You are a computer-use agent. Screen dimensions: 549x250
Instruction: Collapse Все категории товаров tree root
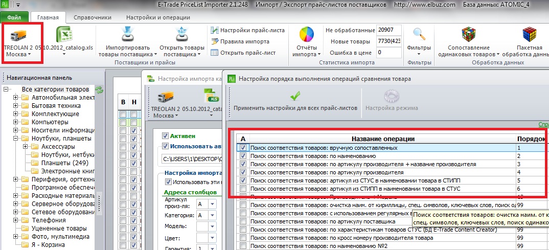click(6, 89)
